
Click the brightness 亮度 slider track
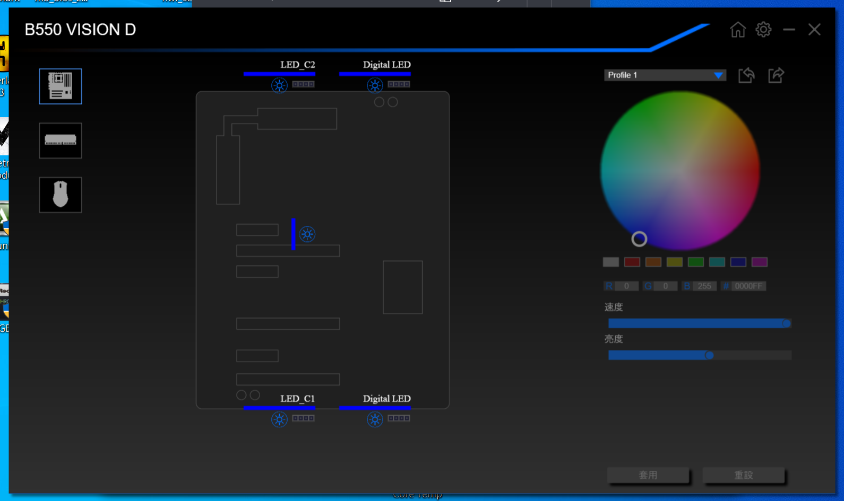(x=700, y=355)
